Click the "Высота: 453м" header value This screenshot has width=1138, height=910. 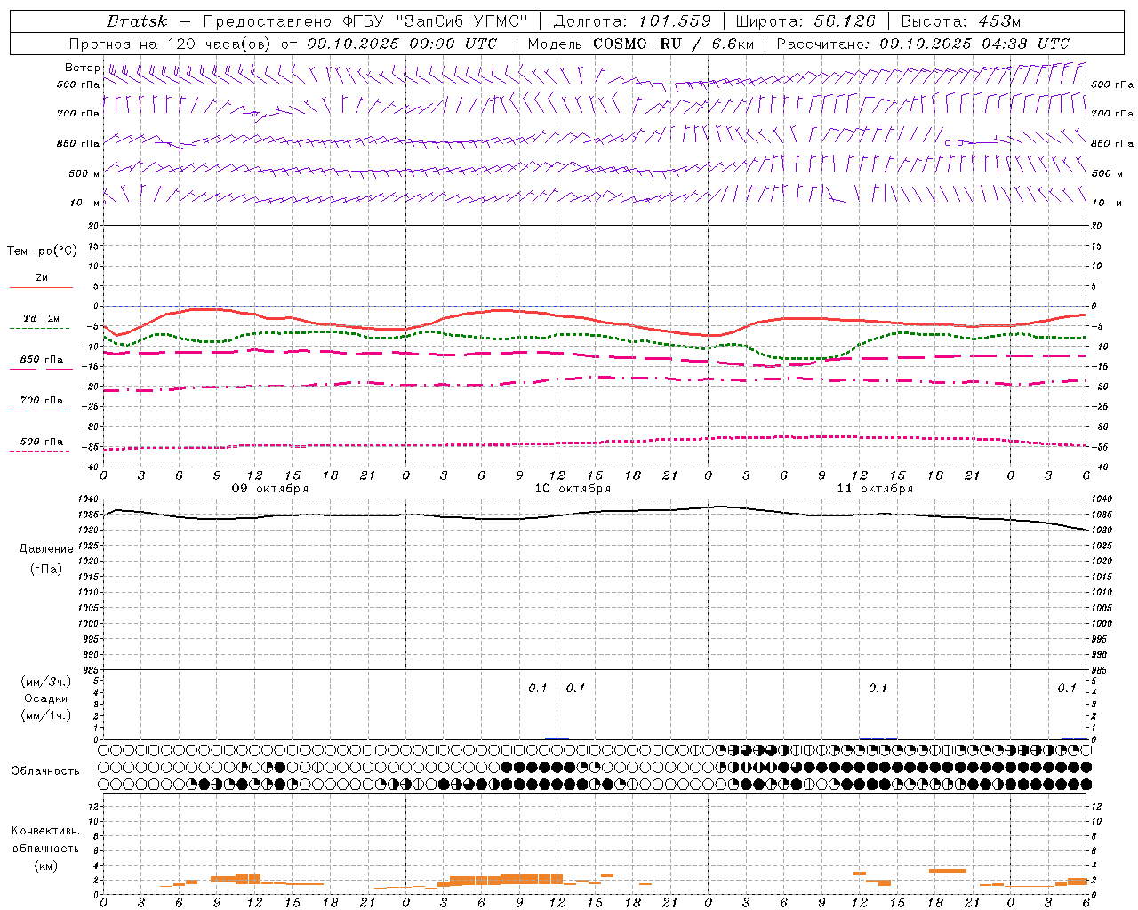click(x=961, y=21)
